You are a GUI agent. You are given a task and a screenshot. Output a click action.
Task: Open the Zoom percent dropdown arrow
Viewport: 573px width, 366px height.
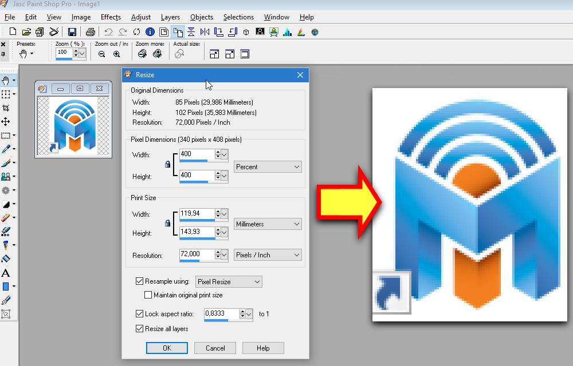tap(82, 54)
